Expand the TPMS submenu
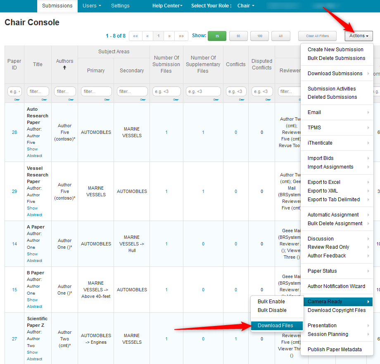380x364 pixels. 337,128
